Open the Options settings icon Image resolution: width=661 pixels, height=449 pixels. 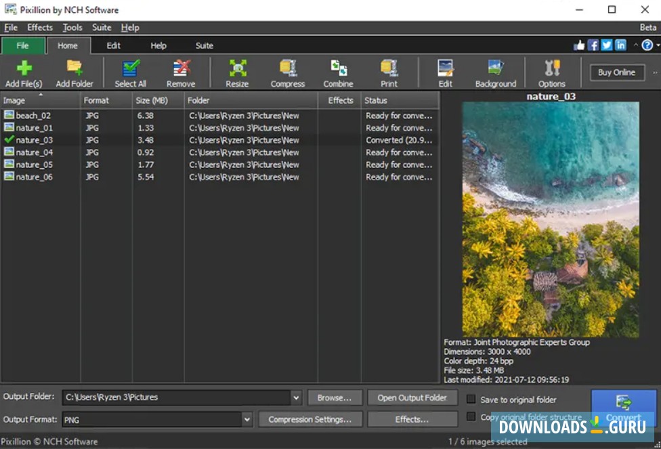(551, 72)
